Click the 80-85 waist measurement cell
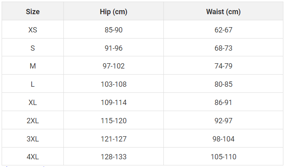The width and height of the screenshot is (285, 167). click(x=223, y=83)
